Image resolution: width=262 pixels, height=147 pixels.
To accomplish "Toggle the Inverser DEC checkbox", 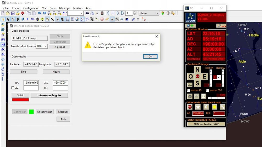I will tap(208, 90).
